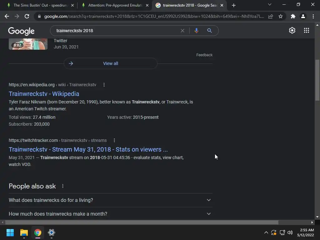This screenshot has width=320, height=240.
Task: Click the address bar URL
Action: [x=154, y=16]
